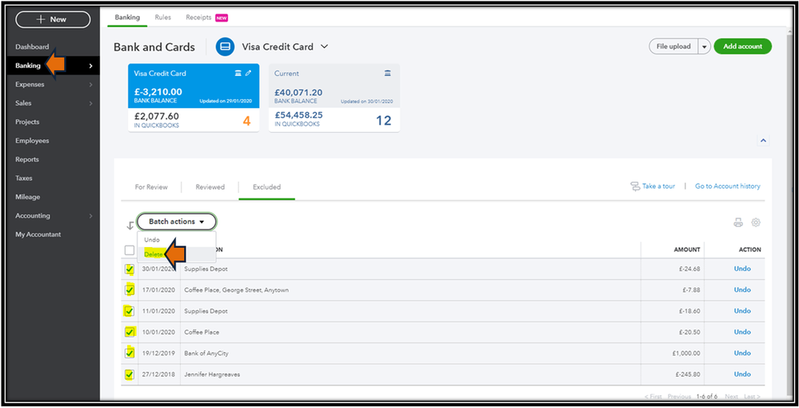Switch to the Receipts tab
The height and width of the screenshot is (408, 799).
coord(198,18)
